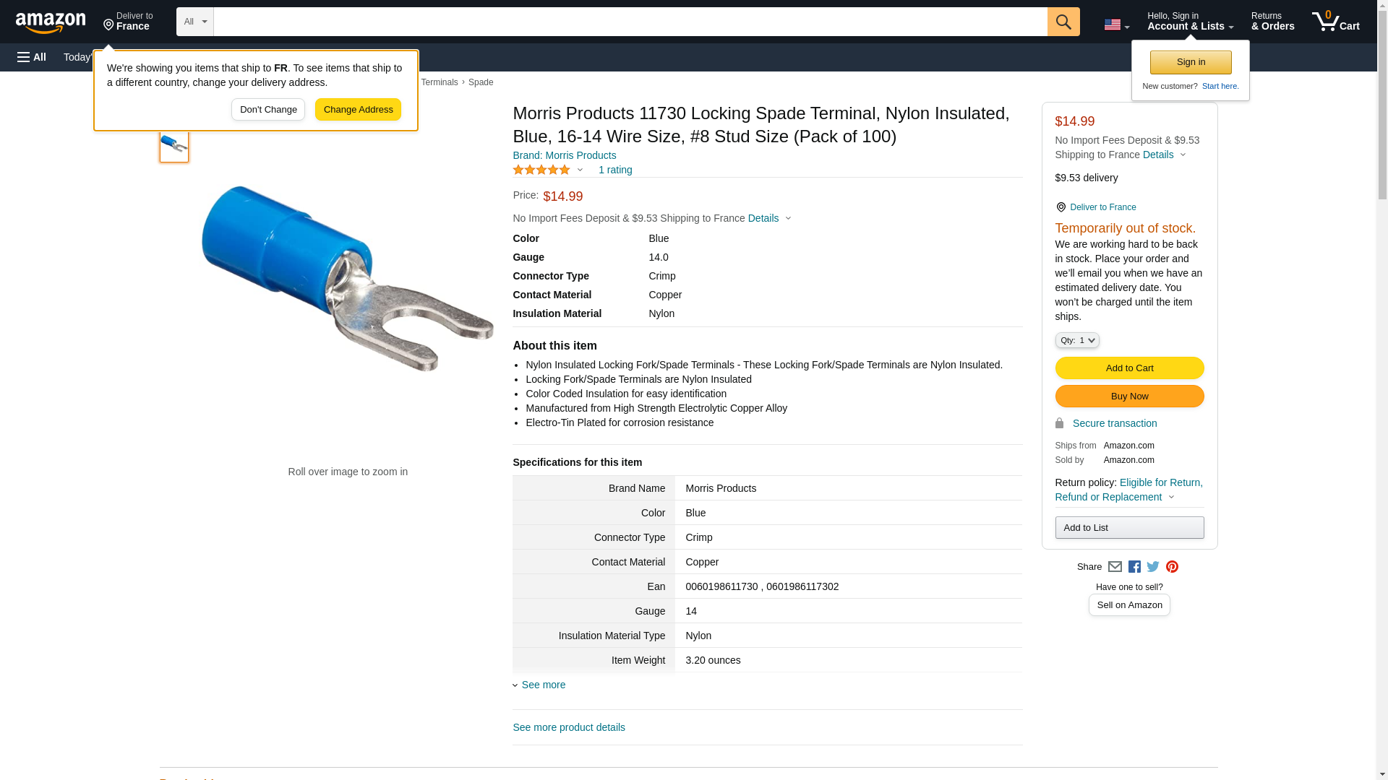Share via Facebook icon
This screenshot has height=780, width=1388.
click(1134, 567)
